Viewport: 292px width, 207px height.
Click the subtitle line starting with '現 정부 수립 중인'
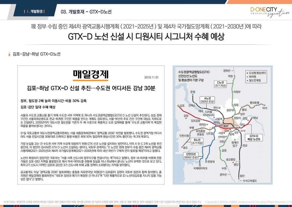click(146, 26)
